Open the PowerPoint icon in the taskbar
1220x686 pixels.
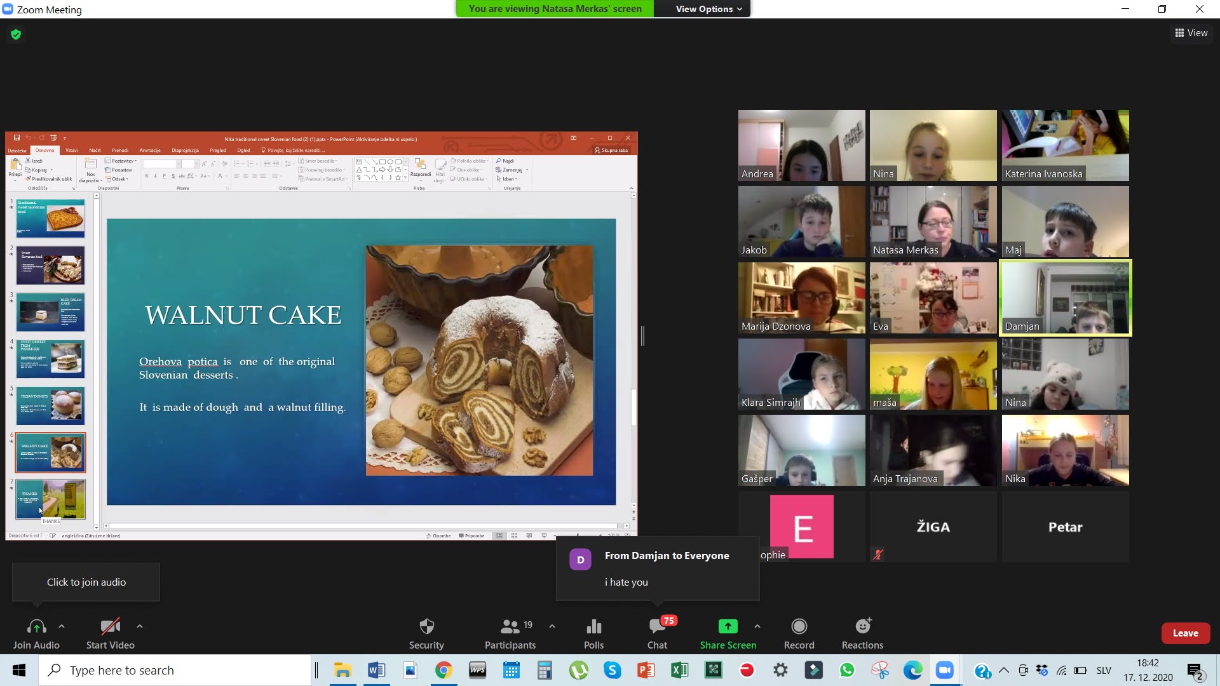pyautogui.click(x=646, y=670)
